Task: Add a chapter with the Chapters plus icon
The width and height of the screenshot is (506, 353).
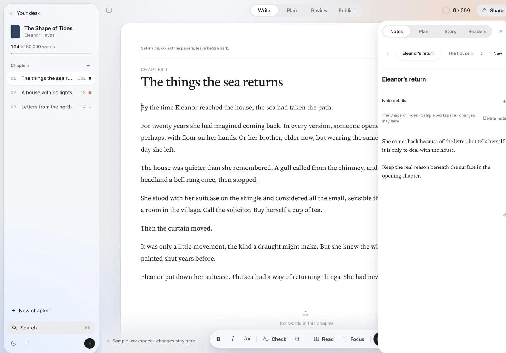Action: point(88,65)
